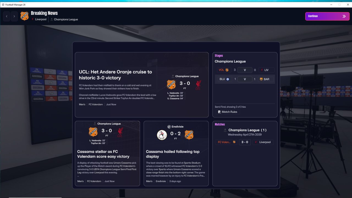Image resolution: width=352 pixels, height=198 pixels.
Task: Click the FC Volendam crest in the Eredivisie card
Action: 189,135
